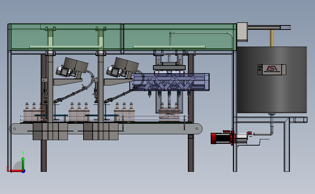Select the LSA logo plate on tank
315x194 pixels.
[x=272, y=70]
